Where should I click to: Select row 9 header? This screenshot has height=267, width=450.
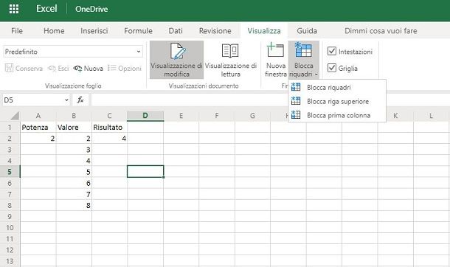(10, 217)
